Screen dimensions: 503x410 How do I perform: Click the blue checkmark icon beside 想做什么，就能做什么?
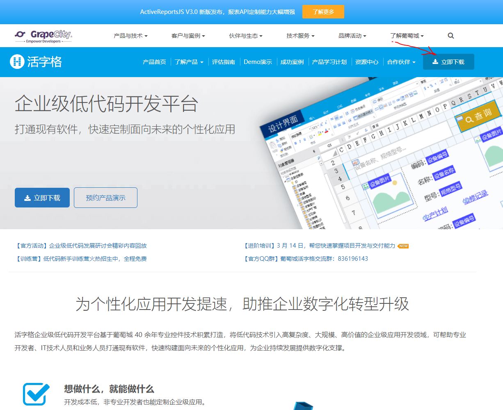click(x=36, y=393)
